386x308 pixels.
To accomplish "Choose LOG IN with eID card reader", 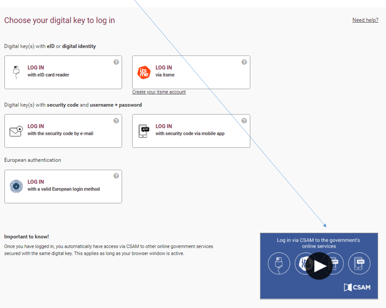I will pyautogui.click(x=48, y=71).
